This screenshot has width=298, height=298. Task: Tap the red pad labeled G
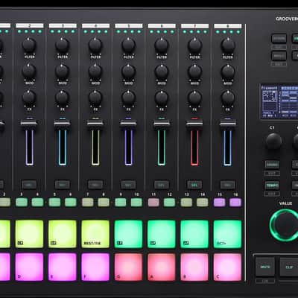pyautogui.click(x=128, y=267)
